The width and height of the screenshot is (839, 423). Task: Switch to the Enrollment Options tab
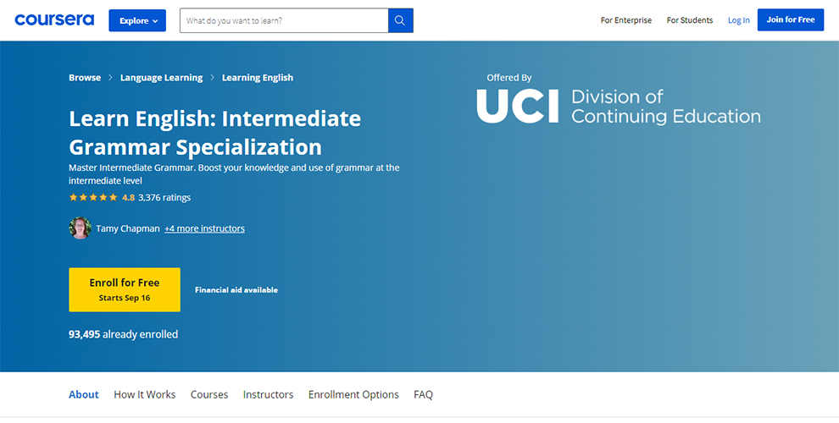tap(353, 395)
